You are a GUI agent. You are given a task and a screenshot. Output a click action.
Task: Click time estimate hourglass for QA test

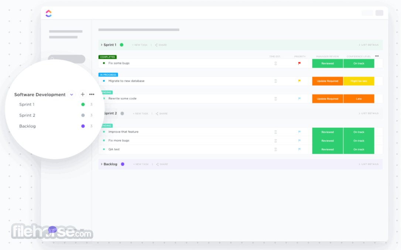(x=275, y=150)
